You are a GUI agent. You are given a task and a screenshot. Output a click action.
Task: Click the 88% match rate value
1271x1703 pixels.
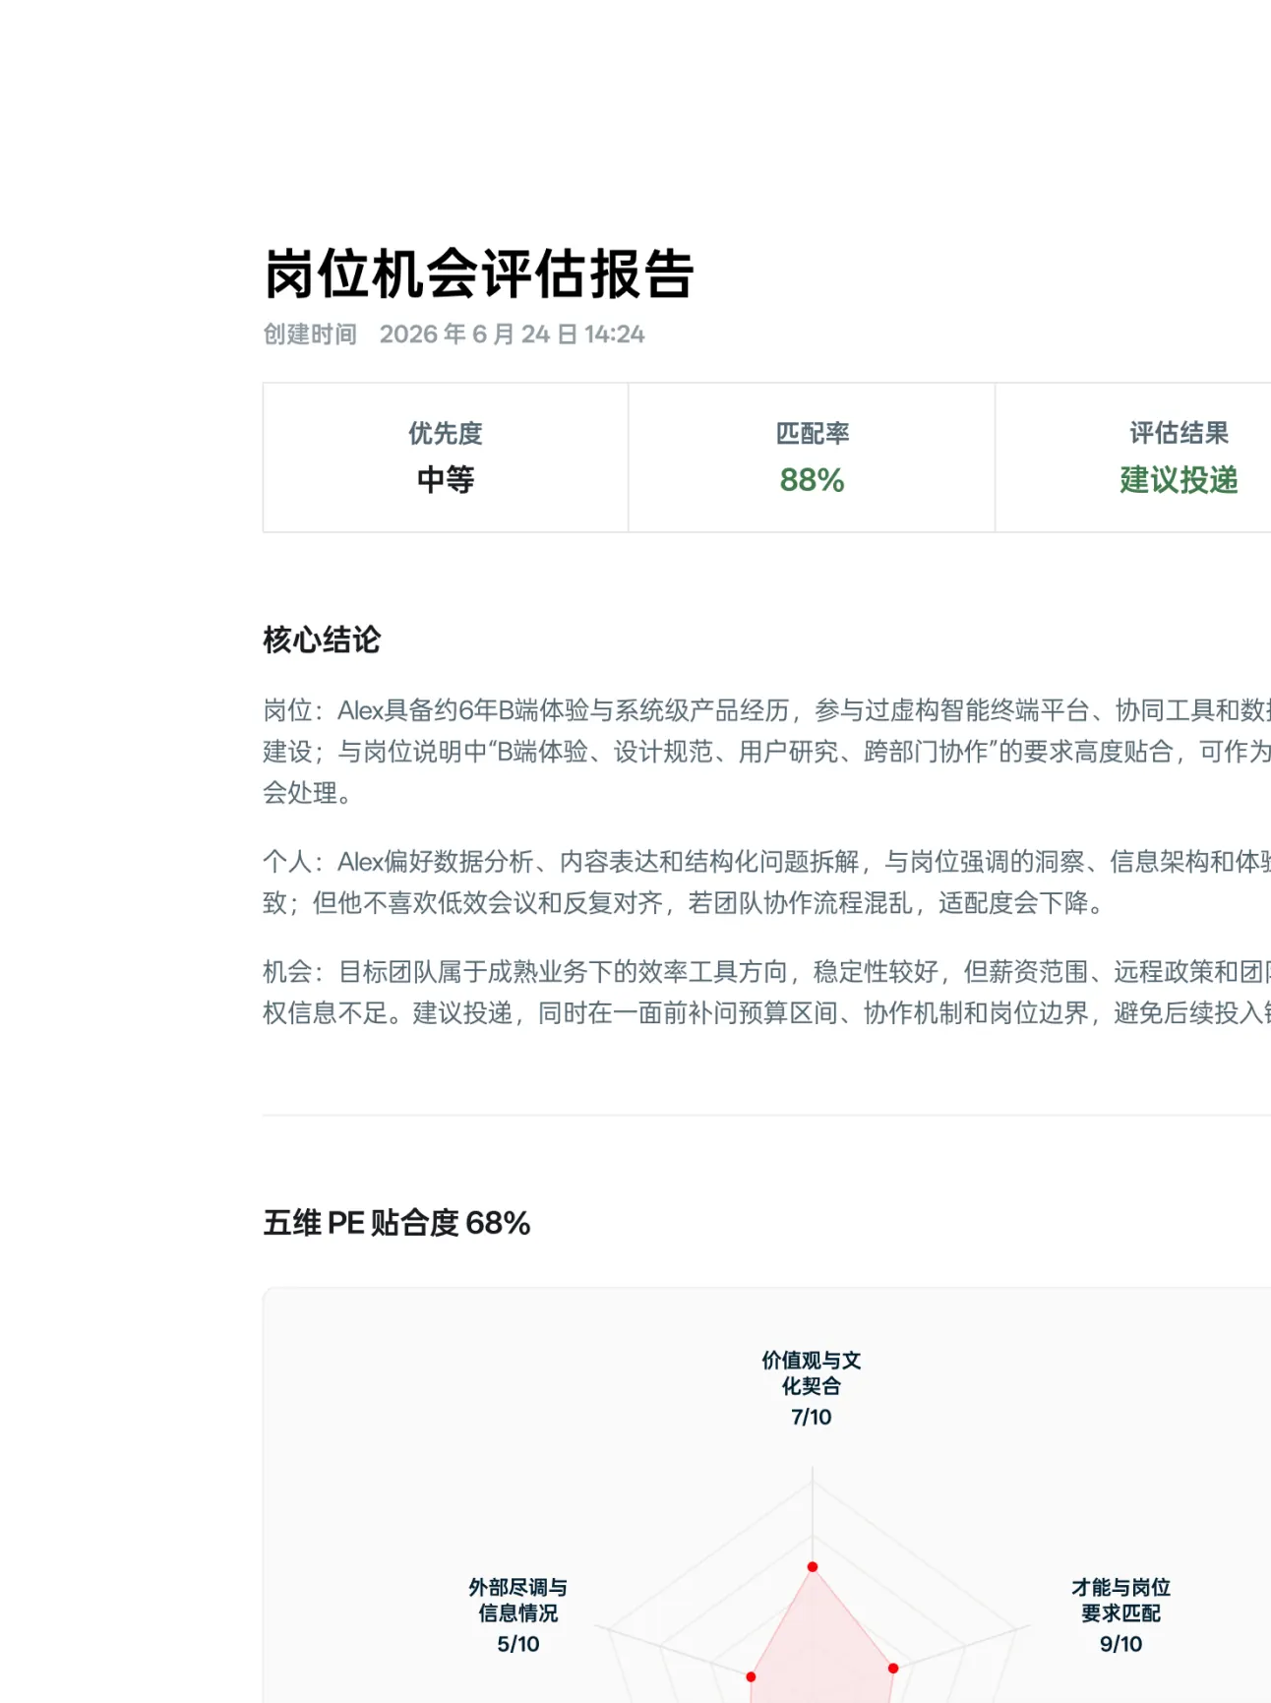tap(813, 480)
